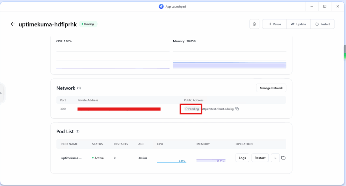Click the Pending status indicator
Viewport: 346px width, 186px height.
[x=191, y=109]
